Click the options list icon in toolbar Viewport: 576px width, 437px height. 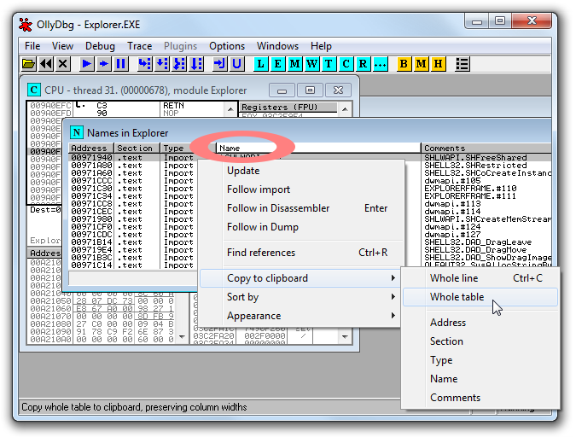pyautogui.click(x=462, y=64)
